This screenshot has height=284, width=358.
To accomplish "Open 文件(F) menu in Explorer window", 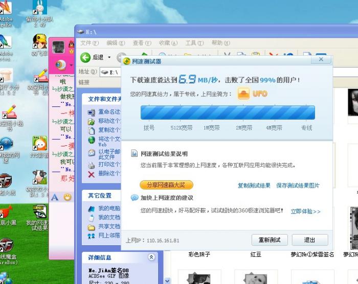I will click(89, 43).
